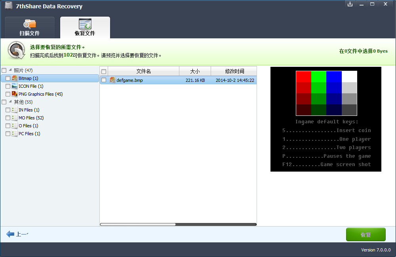Click the horizontal scrollbar under file list

138,224
